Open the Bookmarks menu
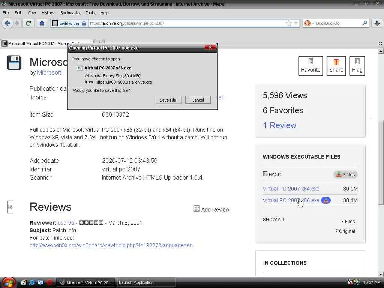Screen dimensions: 384x288 click(x=70, y=13)
